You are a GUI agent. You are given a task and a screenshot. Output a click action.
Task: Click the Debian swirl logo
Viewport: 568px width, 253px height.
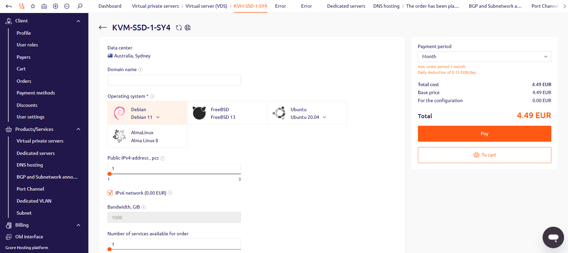coord(119,113)
